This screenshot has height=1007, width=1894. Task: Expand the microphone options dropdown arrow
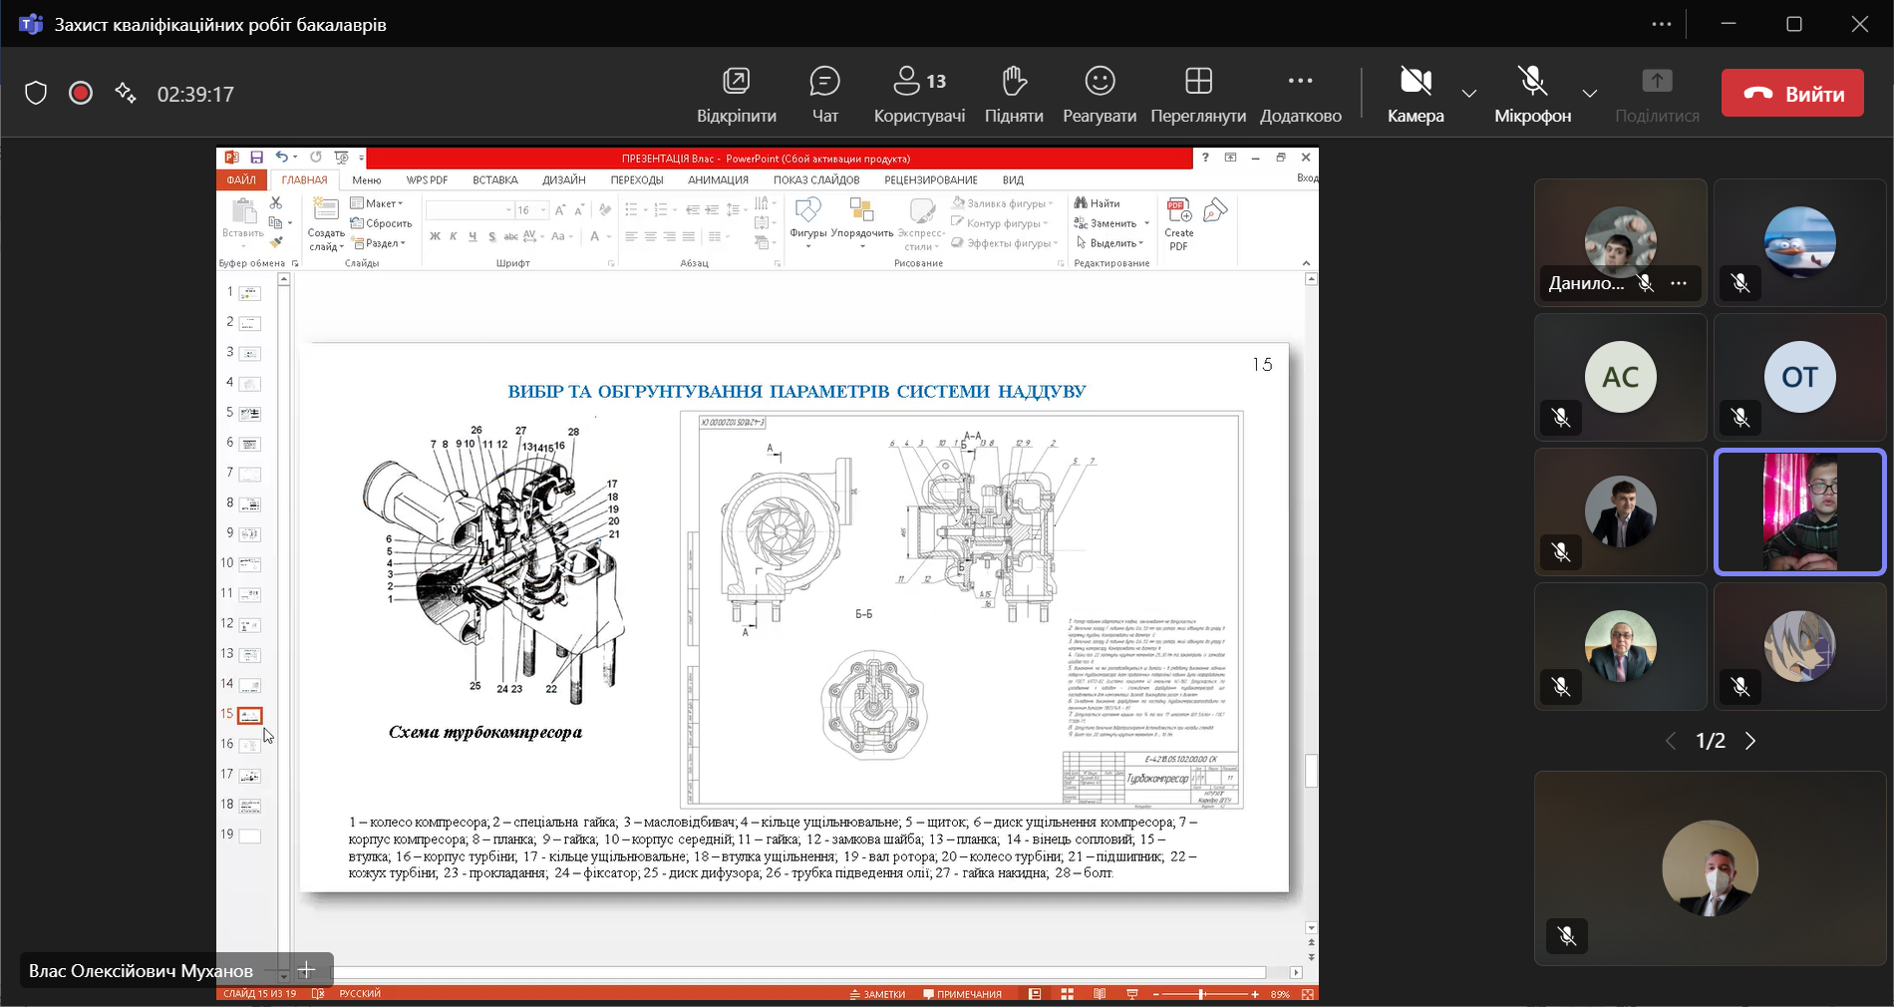tap(1590, 94)
